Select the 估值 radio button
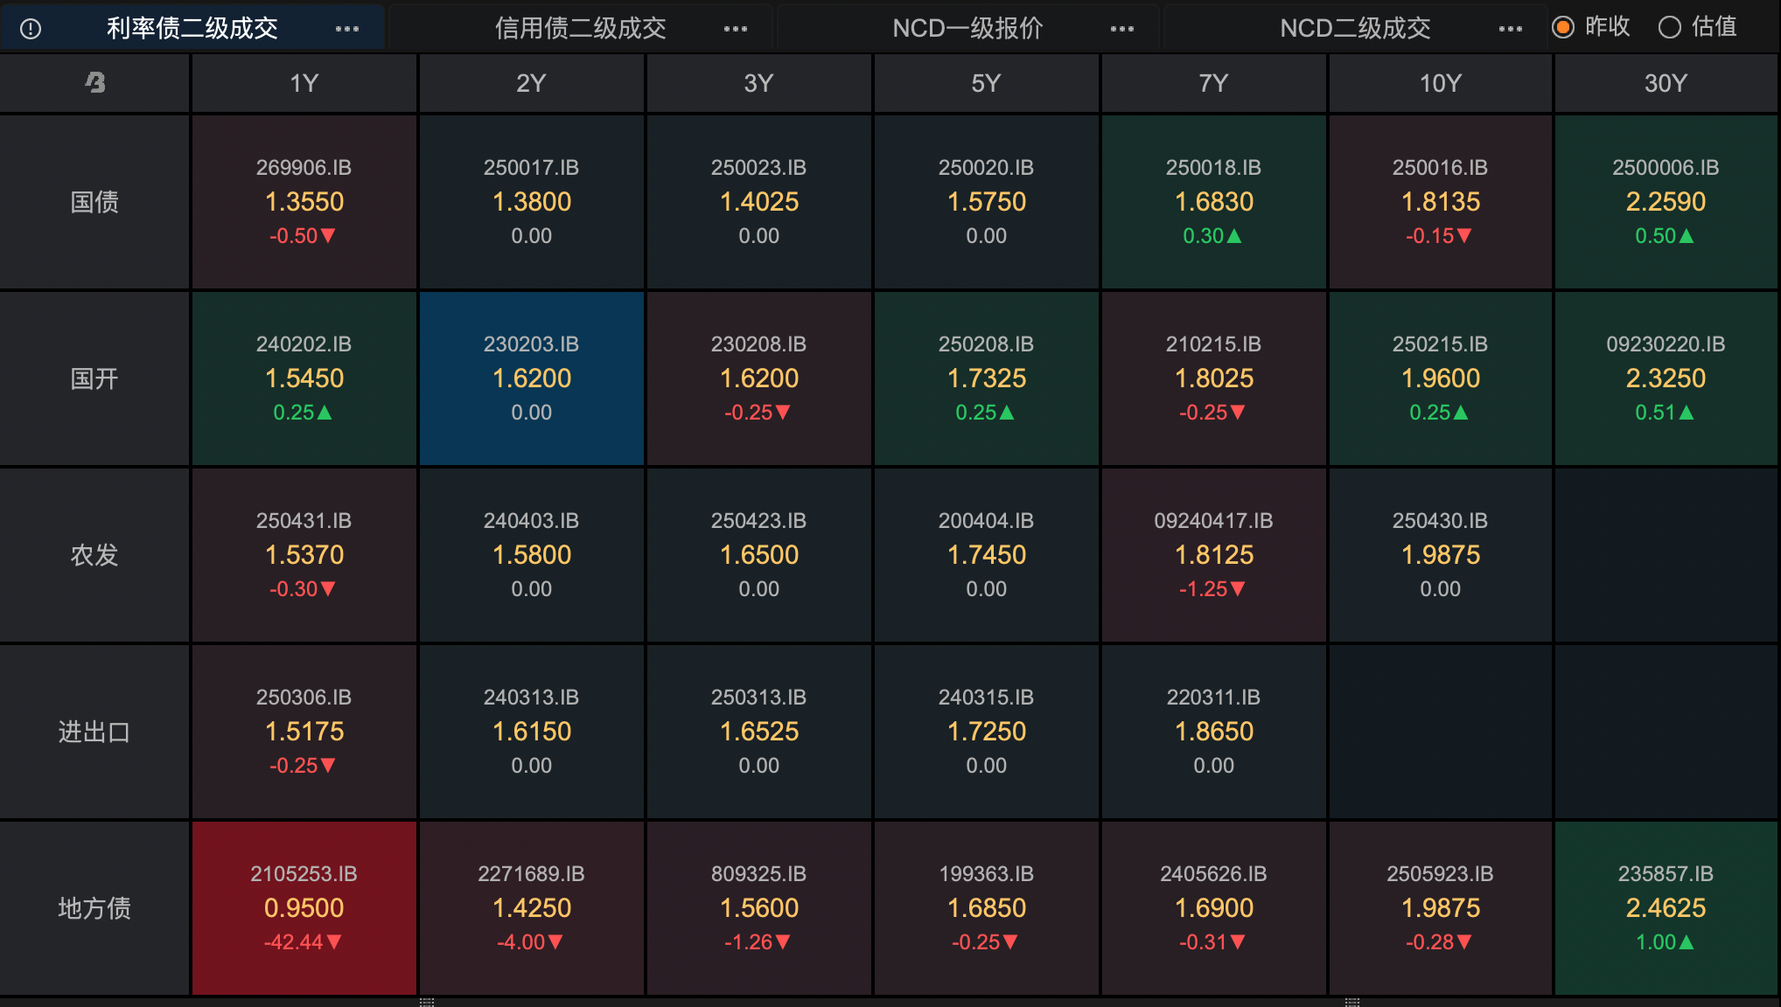Viewport: 1781px width, 1007px height. pyautogui.click(x=1670, y=27)
